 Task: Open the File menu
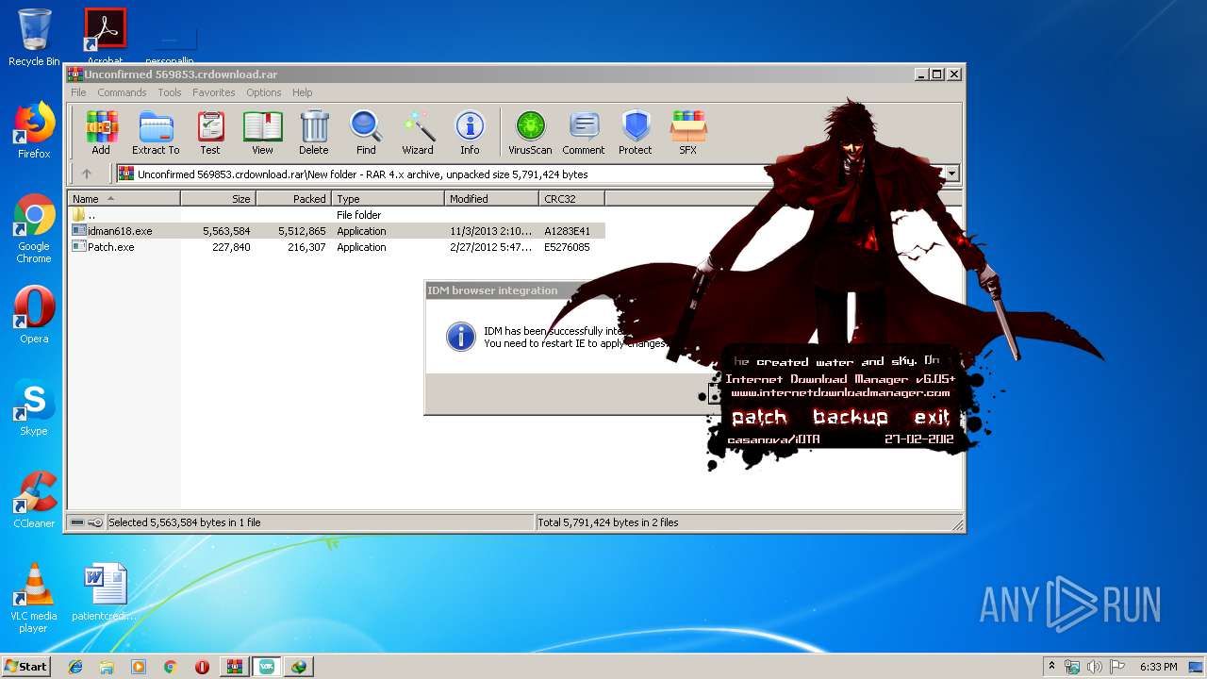(x=78, y=92)
